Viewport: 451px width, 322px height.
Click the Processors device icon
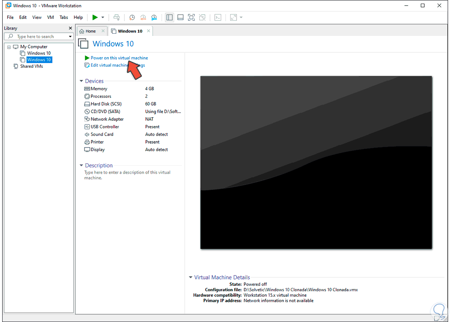point(87,96)
